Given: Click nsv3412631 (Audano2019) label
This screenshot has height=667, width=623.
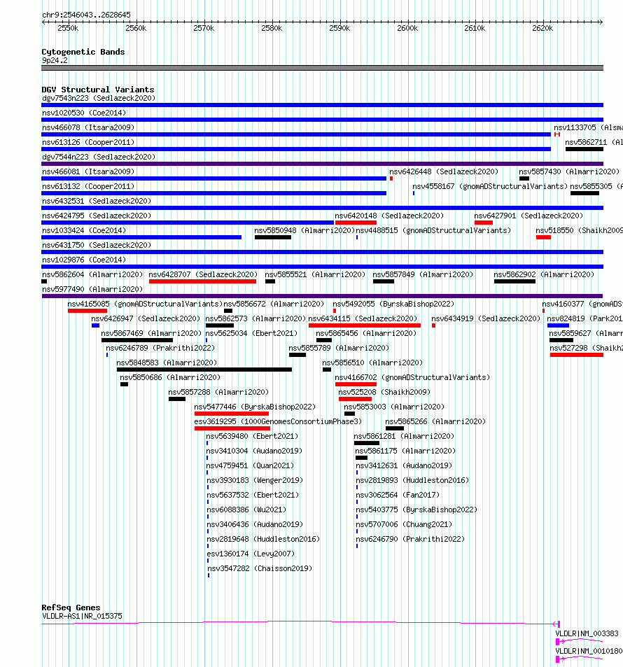Looking at the screenshot, I should coord(404,466).
